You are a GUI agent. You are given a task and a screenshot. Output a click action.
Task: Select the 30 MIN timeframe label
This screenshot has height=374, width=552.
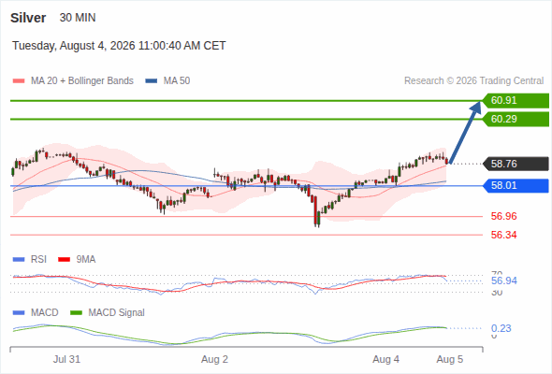(x=78, y=18)
